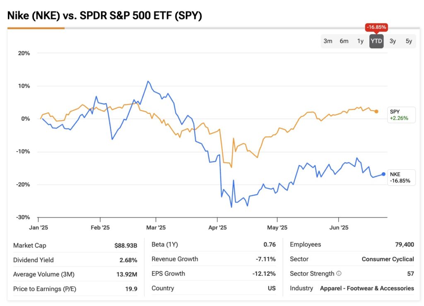The width and height of the screenshot is (424, 306).
Task: Click the chart title Nike (NKE) vs. SPY
Action: click(x=104, y=16)
